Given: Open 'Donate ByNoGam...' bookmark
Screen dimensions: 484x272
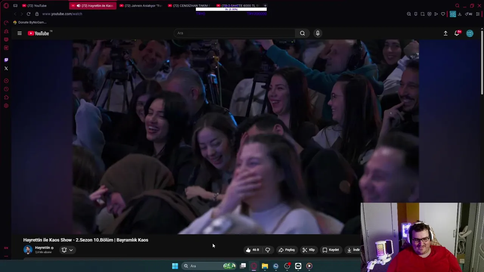Looking at the screenshot, I should (29, 22).
